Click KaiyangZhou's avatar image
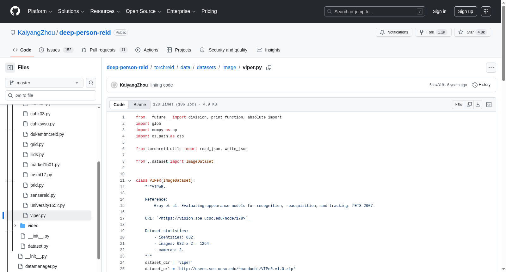 [x=114, y=85]
